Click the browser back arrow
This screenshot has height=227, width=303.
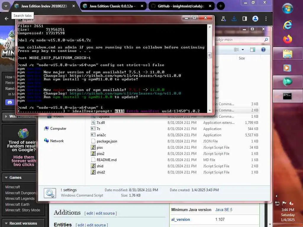7,19
